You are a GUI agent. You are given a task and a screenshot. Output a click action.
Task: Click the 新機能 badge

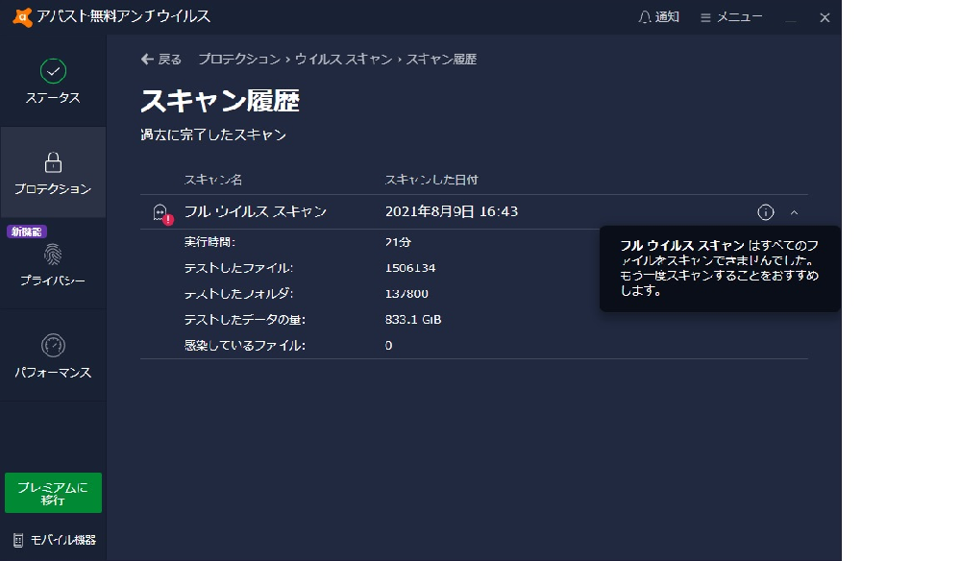pos(27,232)
